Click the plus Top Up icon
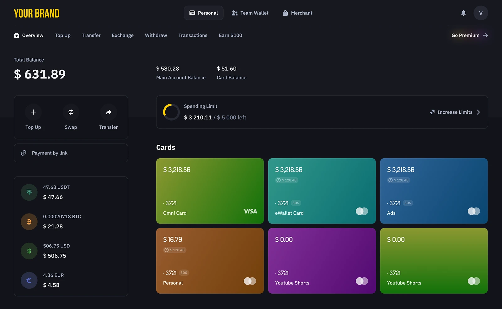This screenshot has height=309, width=502. click(x=33, y=112)
